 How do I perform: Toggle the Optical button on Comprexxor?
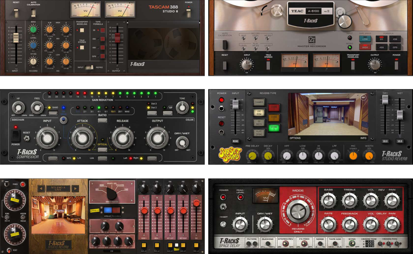pos(102,150)
